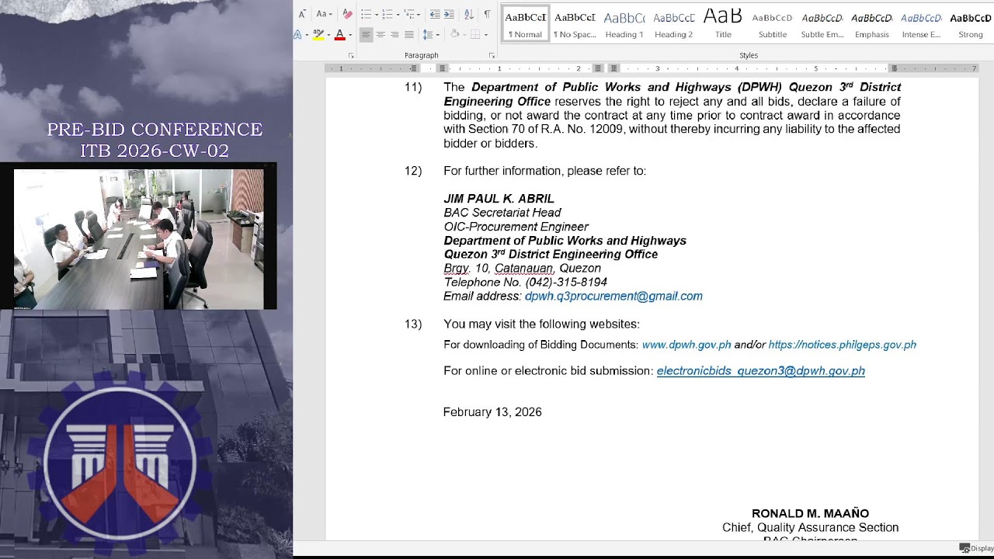Apply the Title style
The height and width of the screenshot is (559, 994).
click(x=723, y=23)
